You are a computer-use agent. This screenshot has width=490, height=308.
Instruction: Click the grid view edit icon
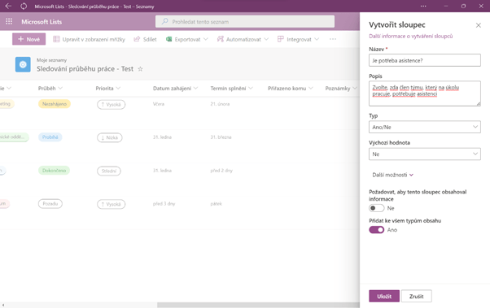pyautogui.click(x=56, y=39)
